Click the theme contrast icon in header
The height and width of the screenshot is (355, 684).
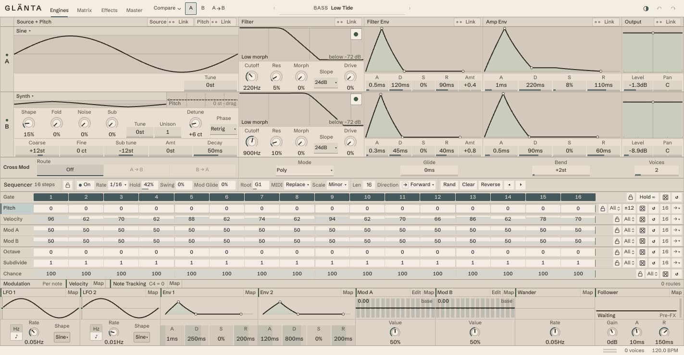(646, 9)
